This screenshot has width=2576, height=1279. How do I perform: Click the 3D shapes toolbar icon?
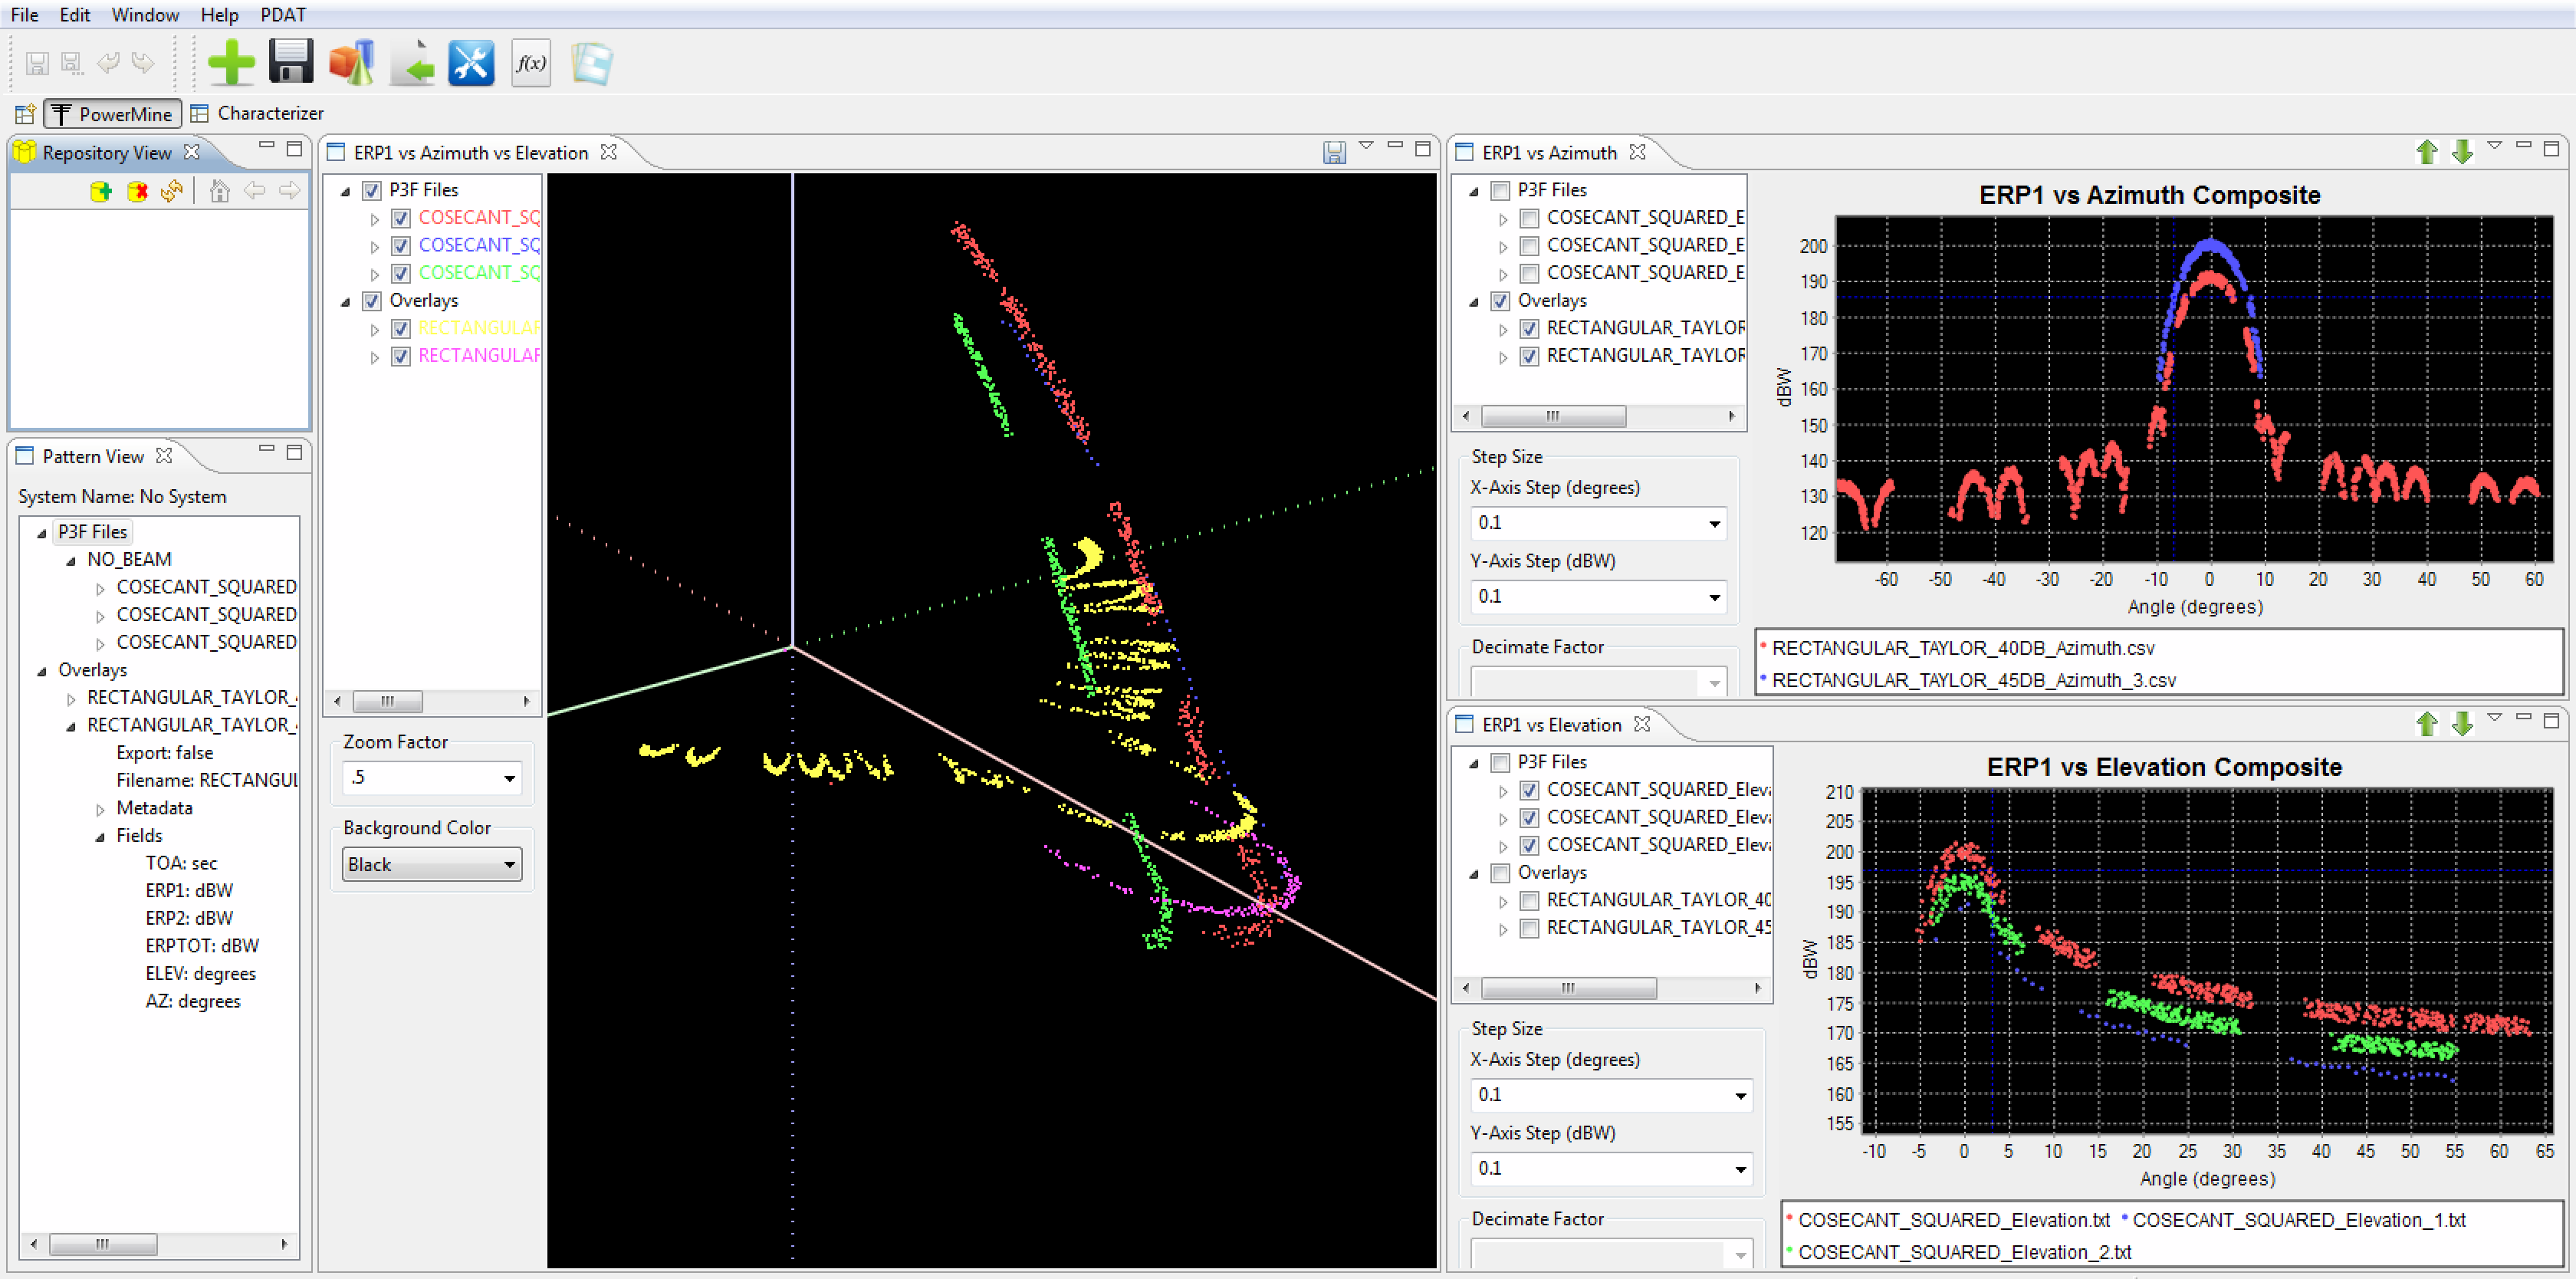(351, 63)
